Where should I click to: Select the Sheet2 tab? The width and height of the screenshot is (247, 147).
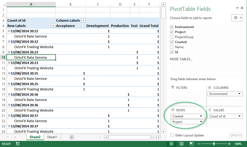pos(35,137)
